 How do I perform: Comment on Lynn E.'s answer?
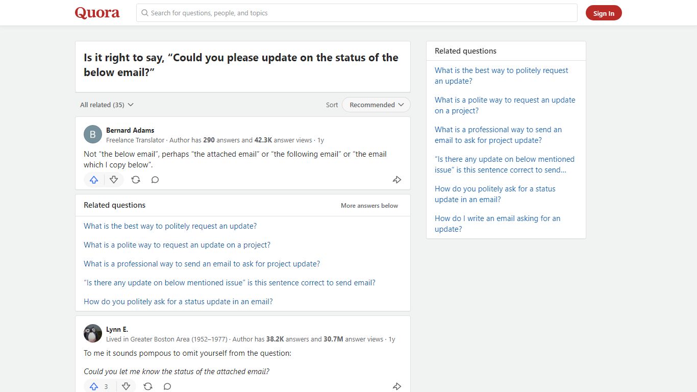[167, 386]
